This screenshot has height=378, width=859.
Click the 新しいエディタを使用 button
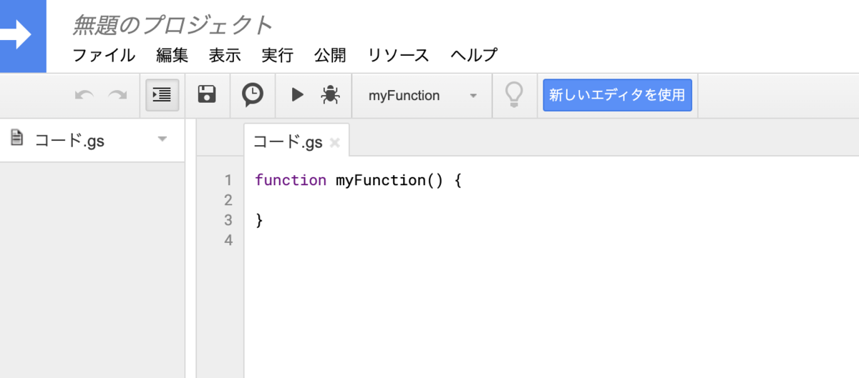tap(617, 95)
